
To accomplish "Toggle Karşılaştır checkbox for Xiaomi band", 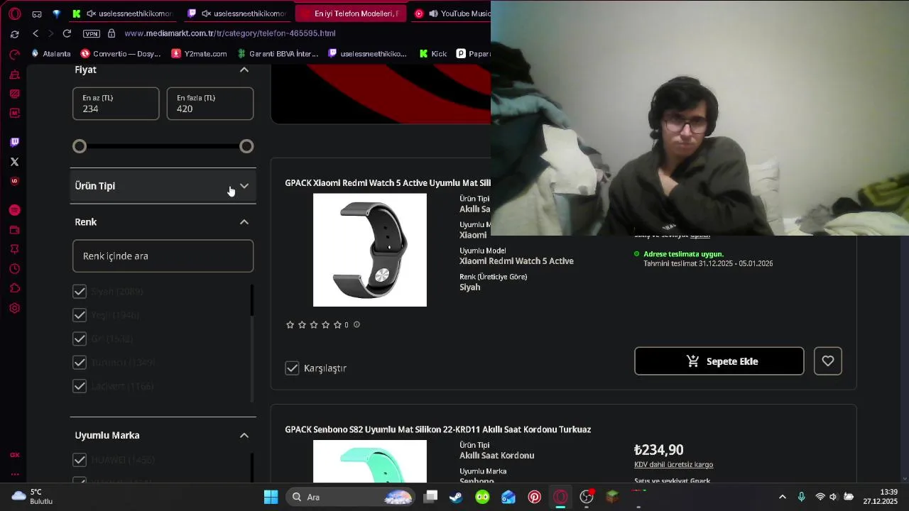I will coord(292,368).
